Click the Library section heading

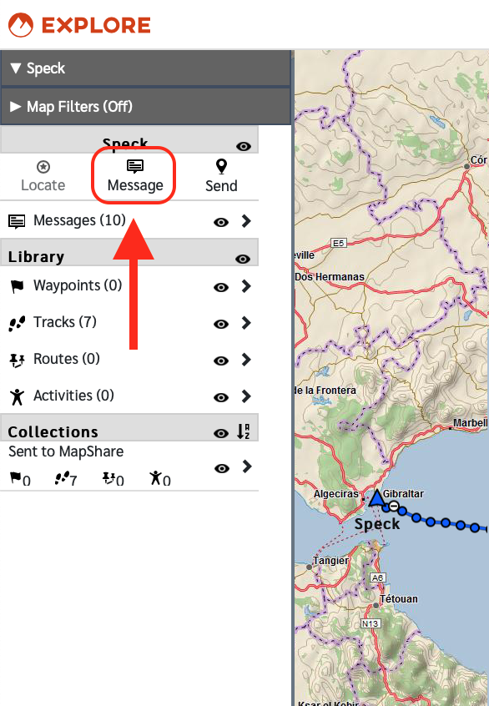point(36,257)
